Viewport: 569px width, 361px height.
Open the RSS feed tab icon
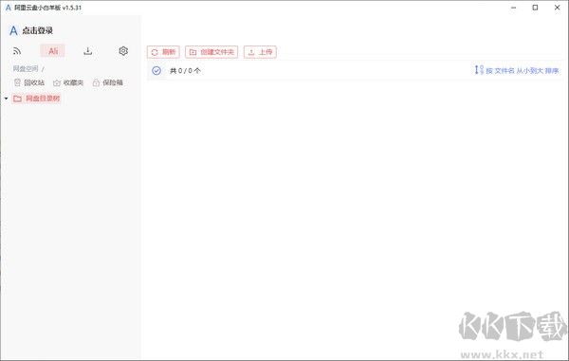coord(17,51)
